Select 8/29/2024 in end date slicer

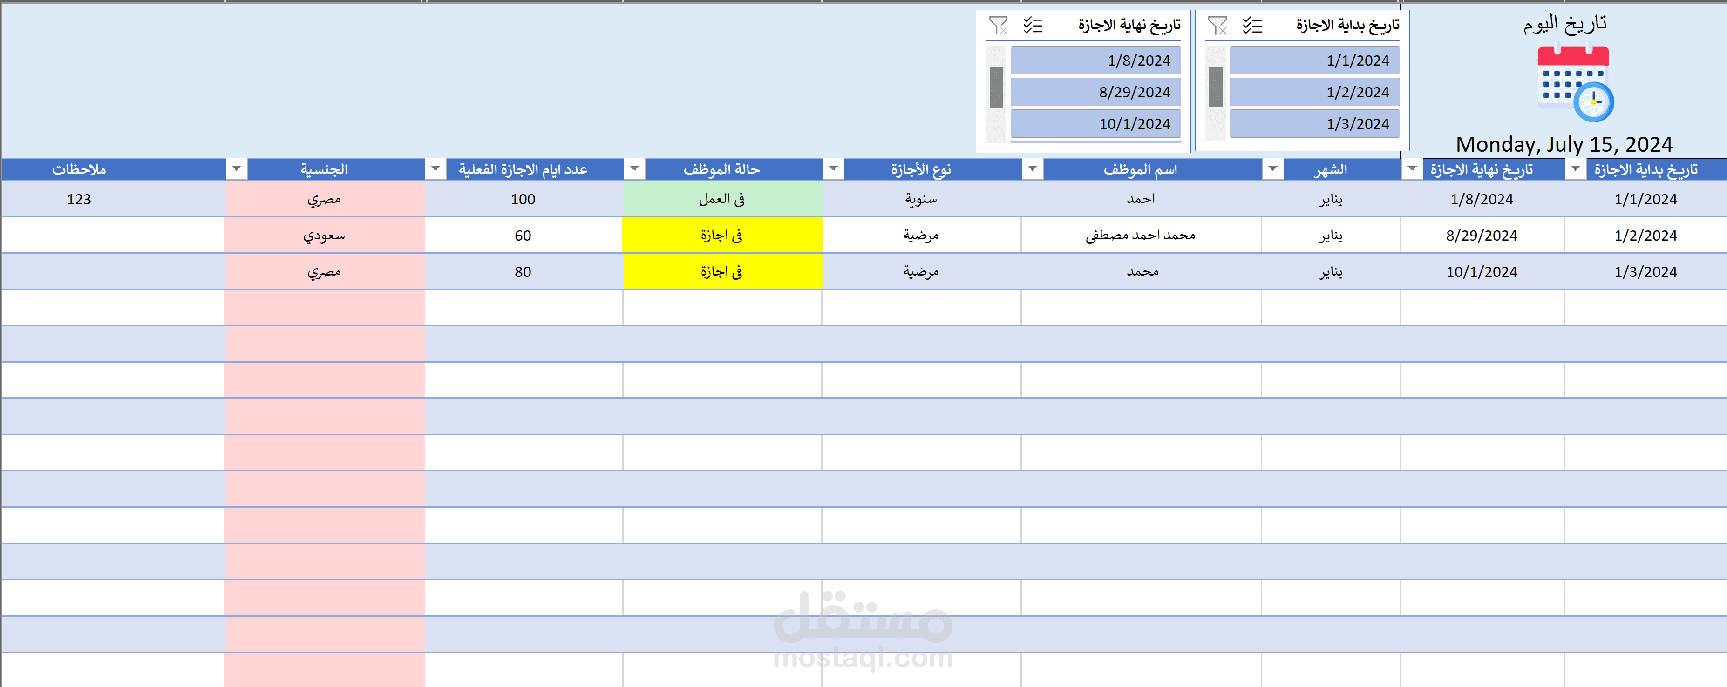coord(1095,92)
